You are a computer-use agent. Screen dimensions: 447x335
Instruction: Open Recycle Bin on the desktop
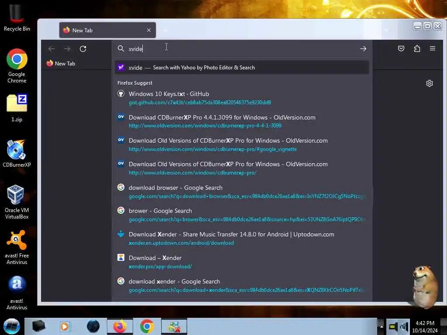click(x=17, y=17)
